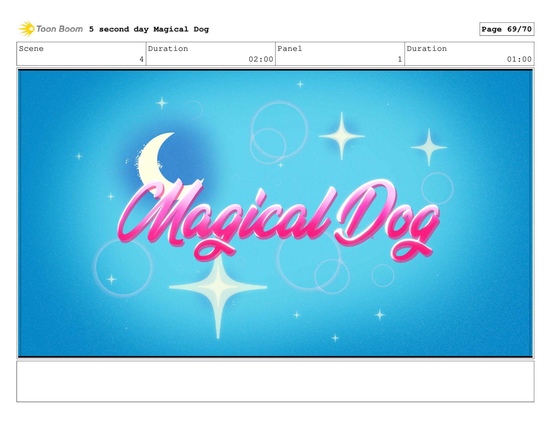
Task: Click the Magical Dog storyboard panel image
Action: click(275, 213)
